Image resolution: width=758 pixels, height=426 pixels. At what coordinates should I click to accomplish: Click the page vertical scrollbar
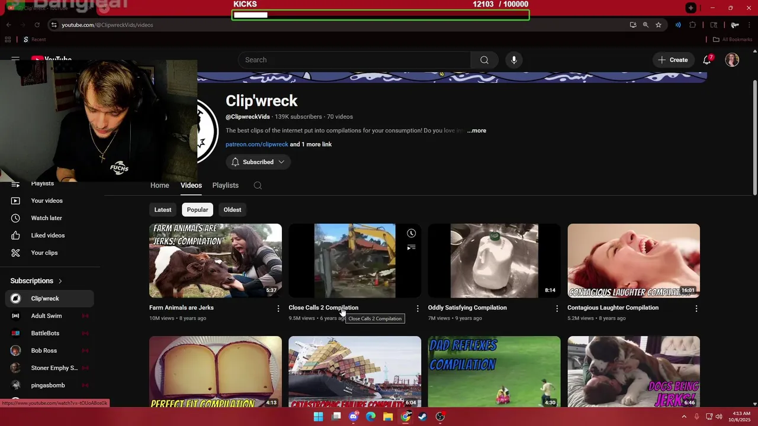pyautogui.click(x=754, y=136)
